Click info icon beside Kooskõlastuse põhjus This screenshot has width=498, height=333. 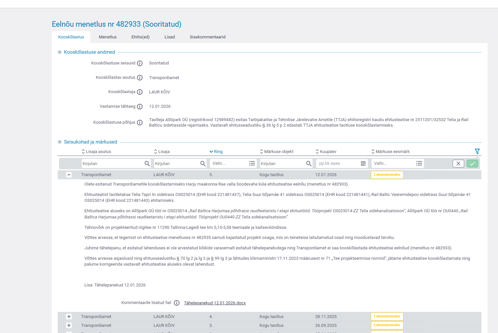tap(140, 123)
